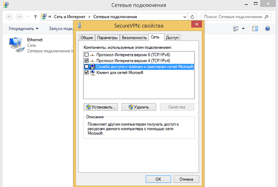Select the "Сеть" tab
Viewport: 278px width, 187px height.
[156, 37]
